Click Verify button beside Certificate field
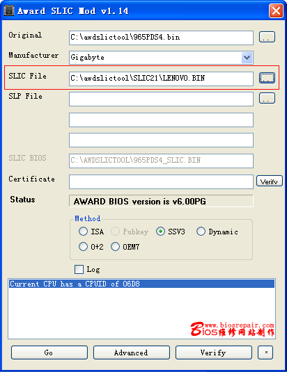287x372 pixels. [270, 181]
